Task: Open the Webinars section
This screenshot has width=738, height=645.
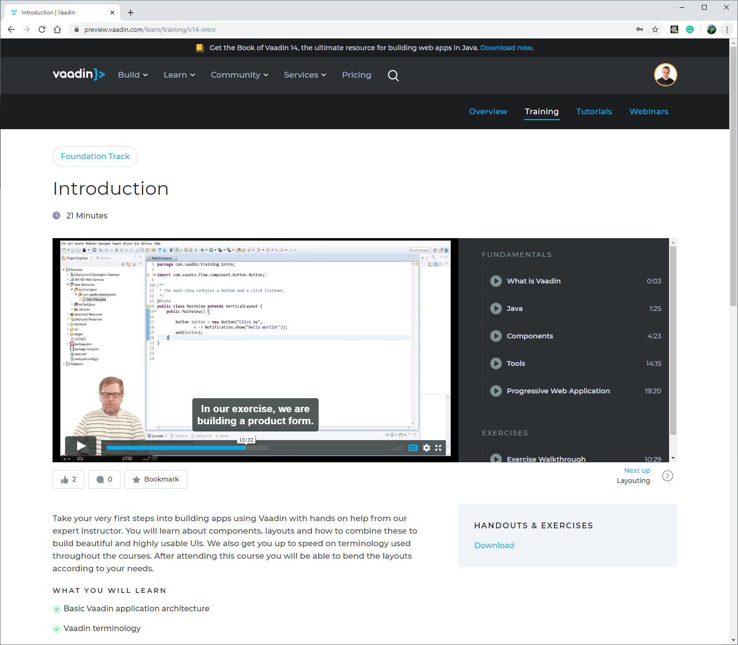Action: coord(648,111)
